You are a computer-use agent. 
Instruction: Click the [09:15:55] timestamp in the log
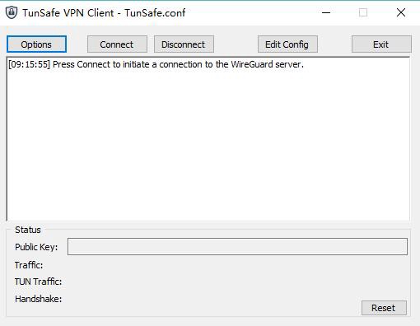(x=29, y=64)
